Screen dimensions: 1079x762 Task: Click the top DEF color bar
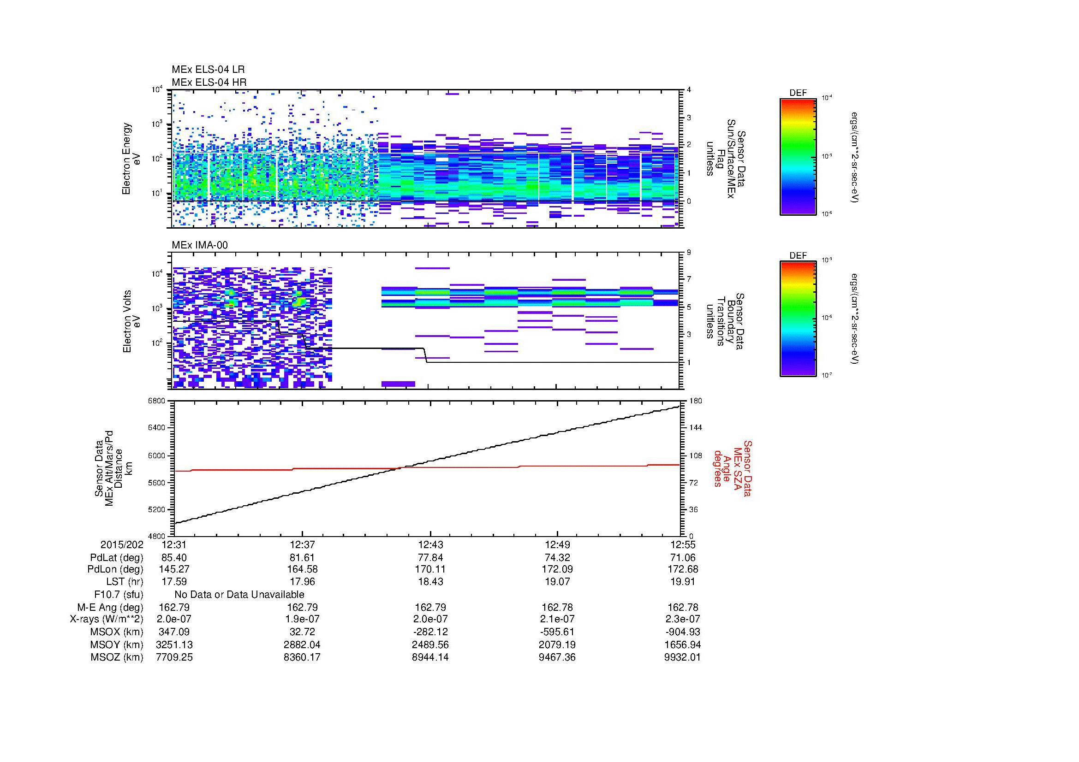coord(798,156)
